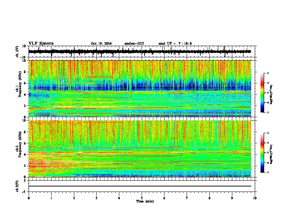The image size is (287, 222).
Task: Click the ch.3(V) axis label
Action: click(x=17, y=186)
